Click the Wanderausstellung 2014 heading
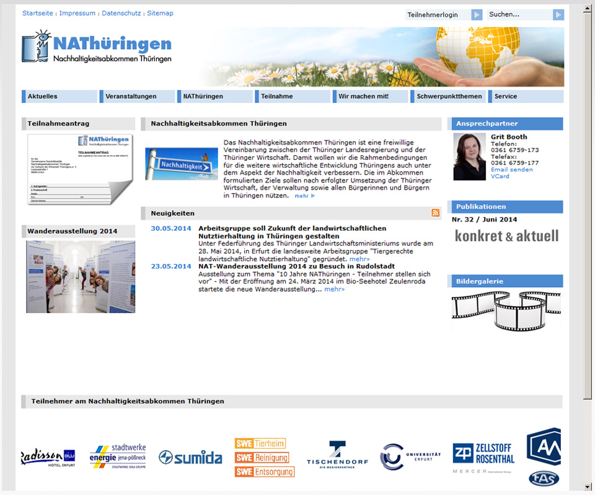The height and width of the screenshot is (495, 595). coord(79,231)
